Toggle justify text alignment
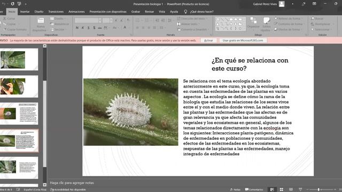342x192 pixels. click(x=154, y=28)
